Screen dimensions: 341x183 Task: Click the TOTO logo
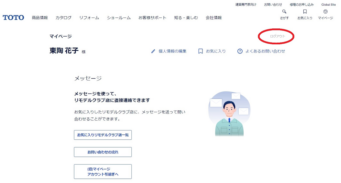(x=13, y=17)
